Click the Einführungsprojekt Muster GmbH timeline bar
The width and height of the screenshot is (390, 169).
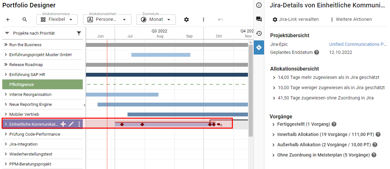(x=161, y=55)
